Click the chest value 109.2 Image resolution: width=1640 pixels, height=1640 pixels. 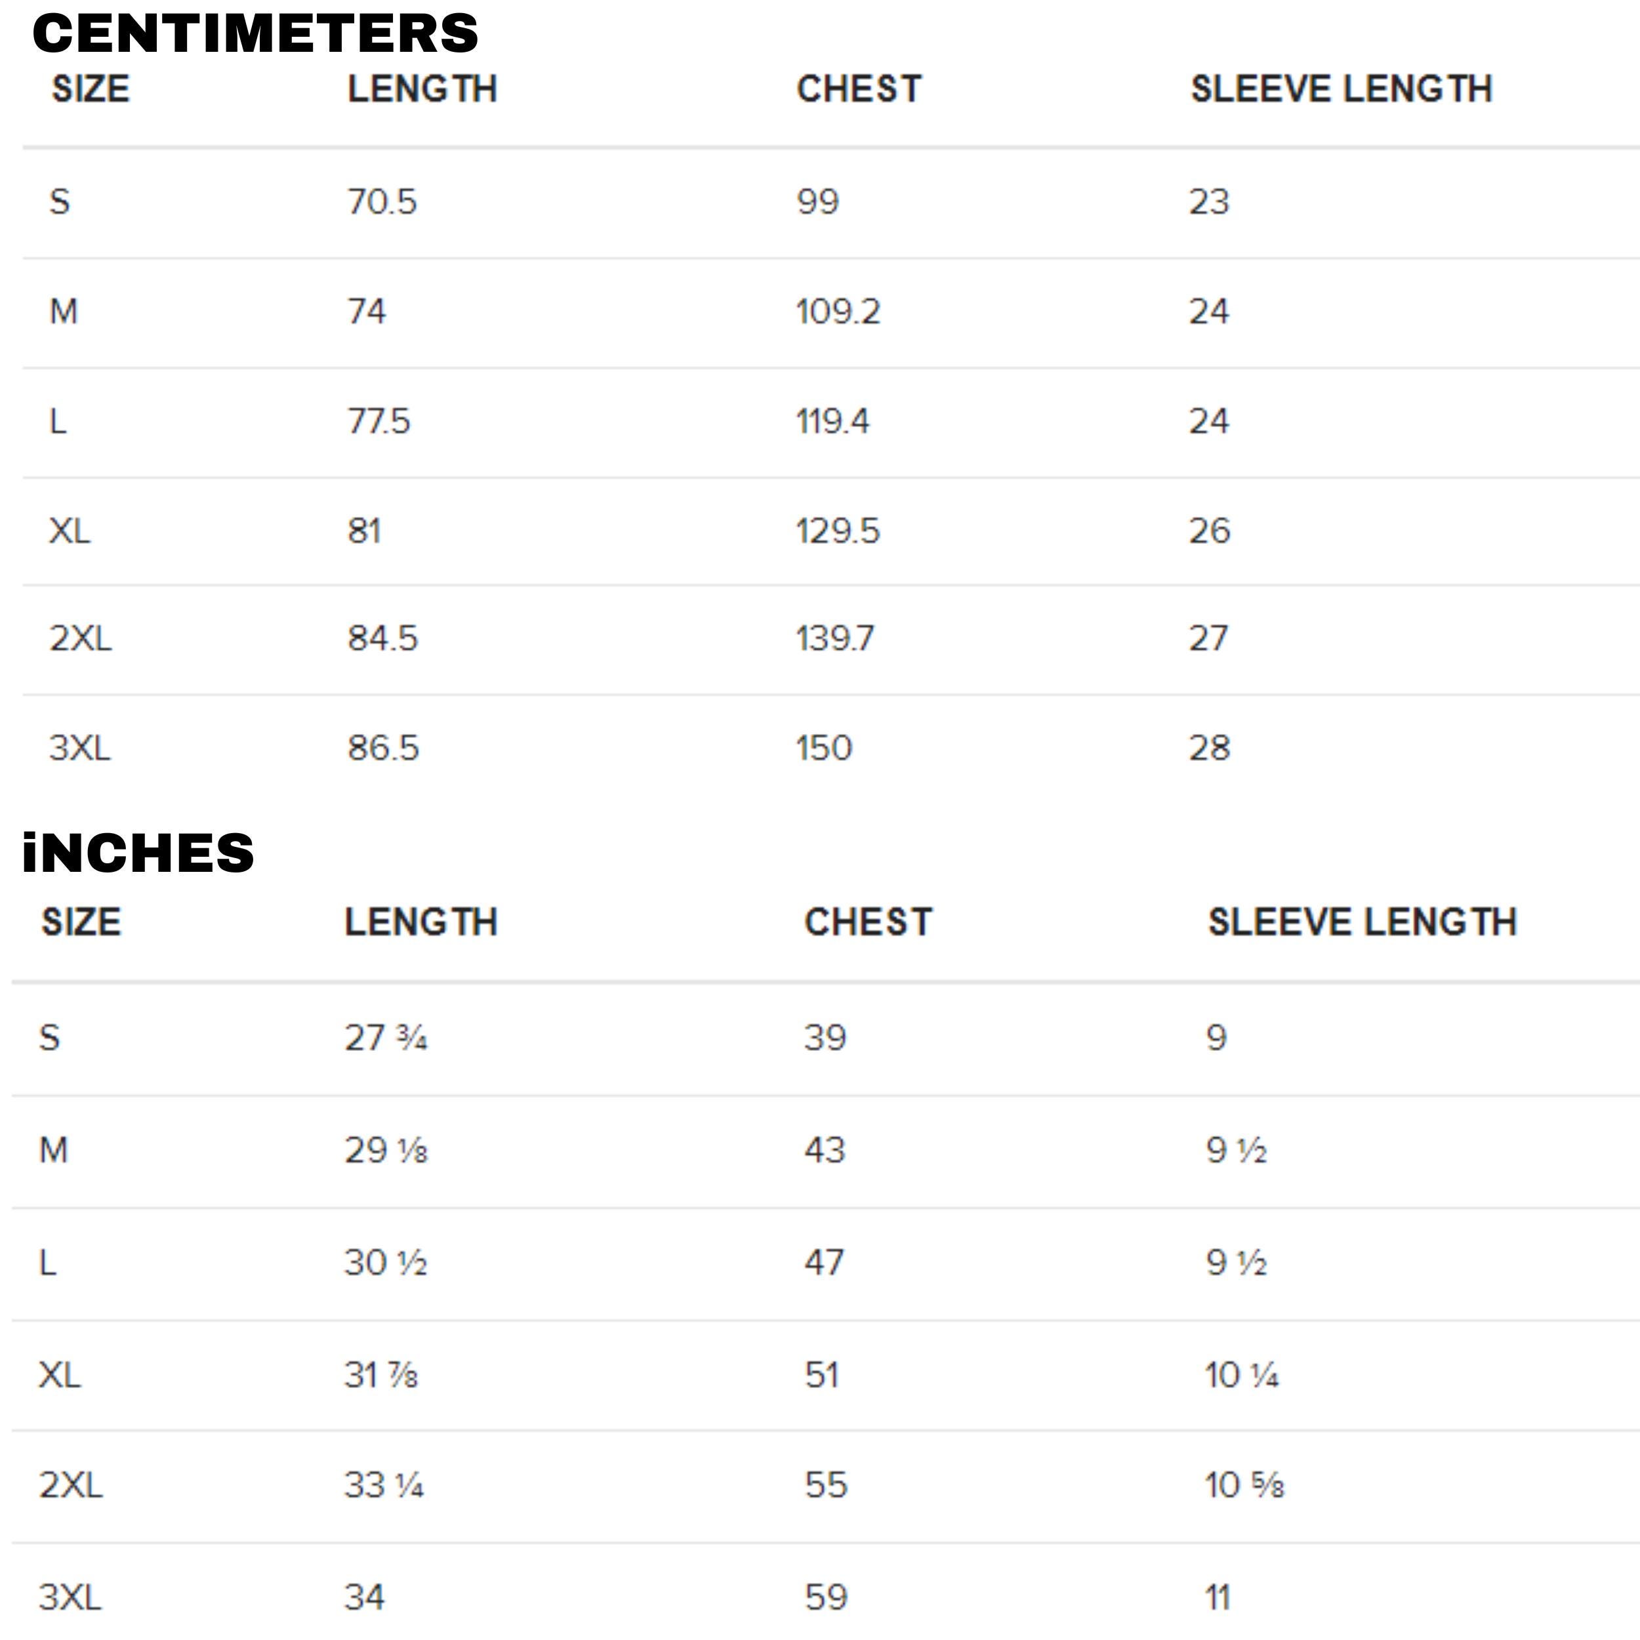pos(838,312)
